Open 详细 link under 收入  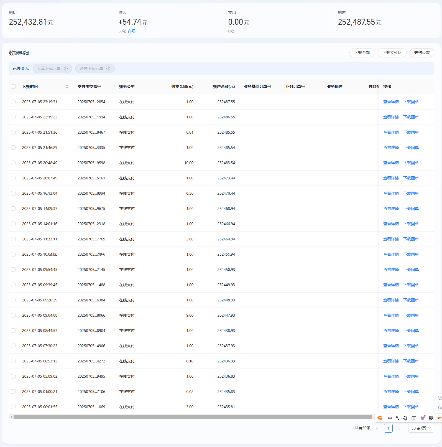(x=132, y=31)
